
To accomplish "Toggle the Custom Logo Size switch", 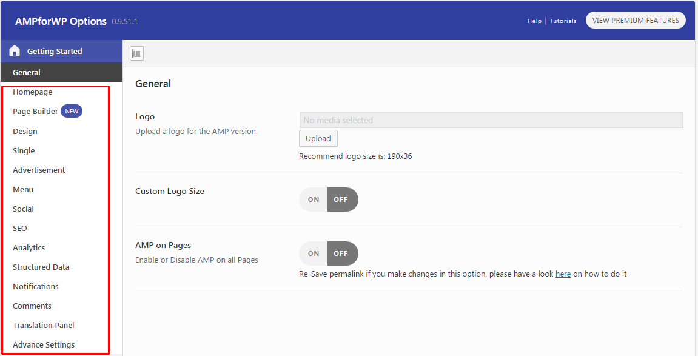I will [x=328, y=200].
